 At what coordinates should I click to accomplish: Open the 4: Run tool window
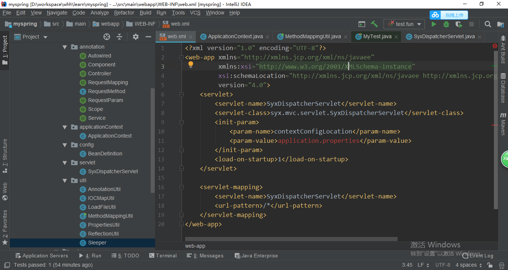[90, 256]
